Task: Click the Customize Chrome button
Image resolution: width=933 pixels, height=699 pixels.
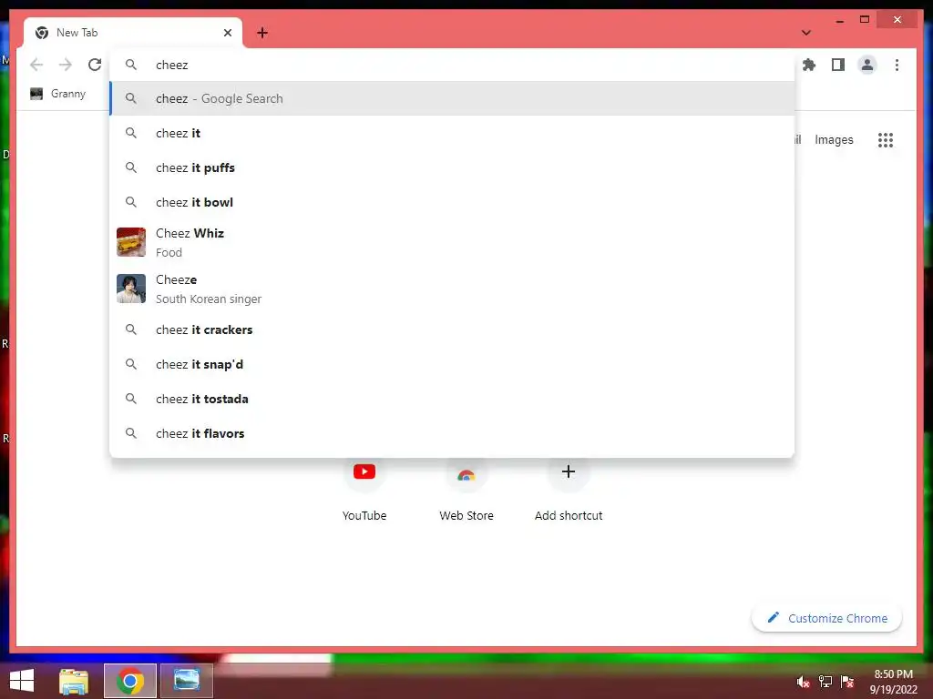Action: (826, 618)
